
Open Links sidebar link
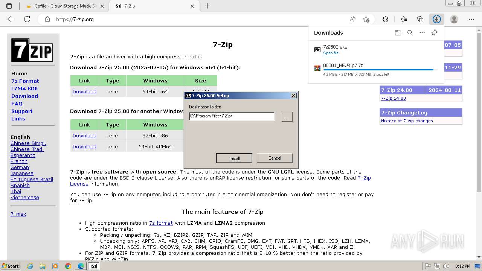(18, 119)
